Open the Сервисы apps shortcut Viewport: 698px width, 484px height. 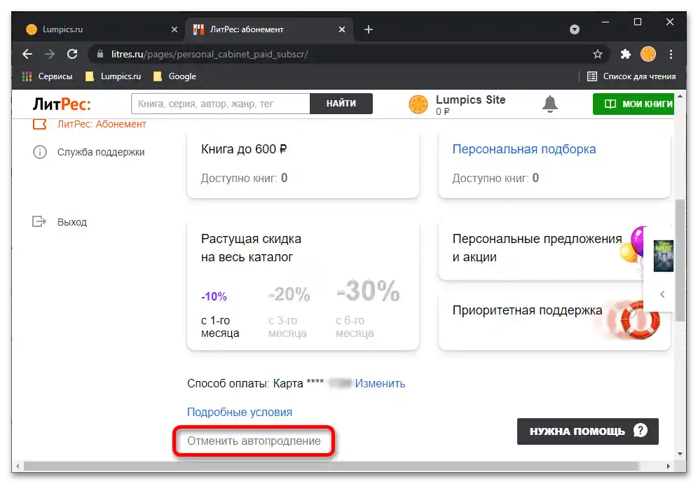click(48, 76)
